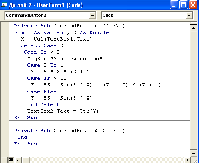Screen dimensions: 199x163
Task: Click line 'Y = 5 * X * (X + 10)'
Action: (x=63, y=72)
